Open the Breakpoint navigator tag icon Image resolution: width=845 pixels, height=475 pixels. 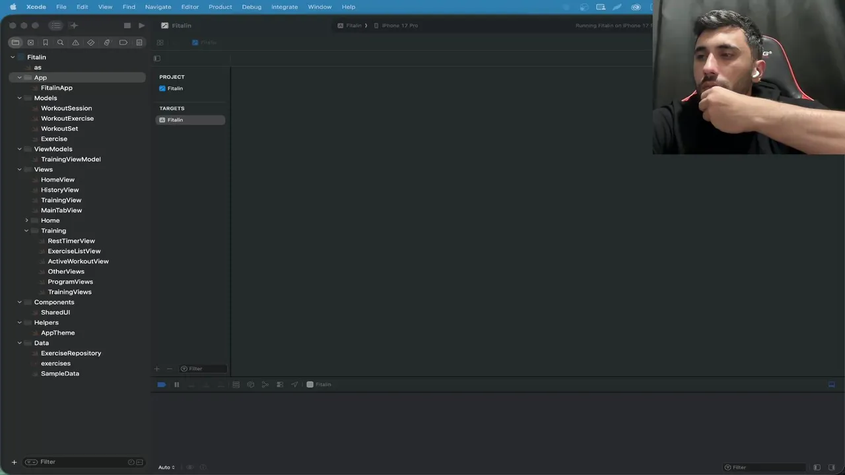click(123, 42)
